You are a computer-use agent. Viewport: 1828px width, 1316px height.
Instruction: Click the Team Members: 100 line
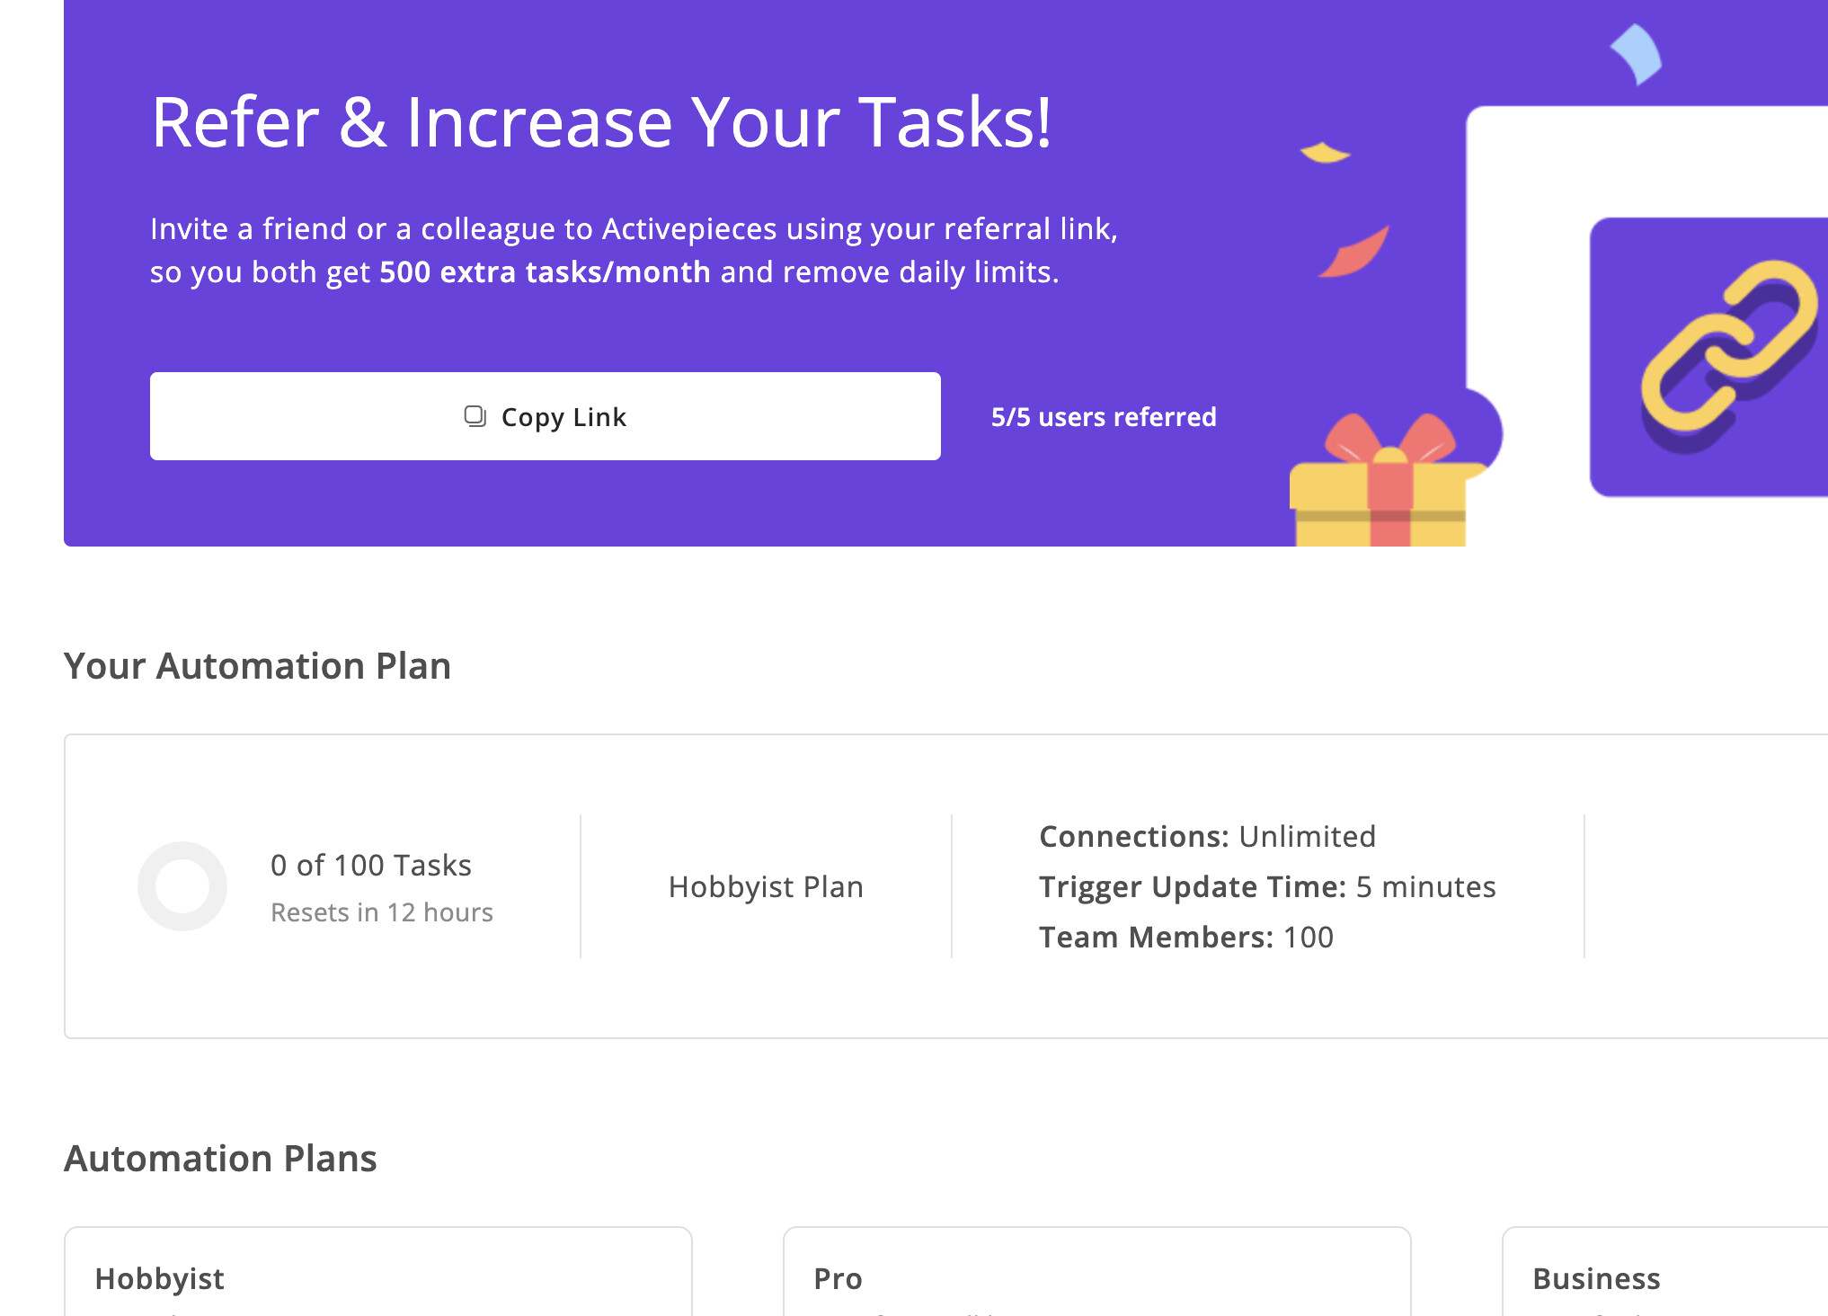point(1186,938)
